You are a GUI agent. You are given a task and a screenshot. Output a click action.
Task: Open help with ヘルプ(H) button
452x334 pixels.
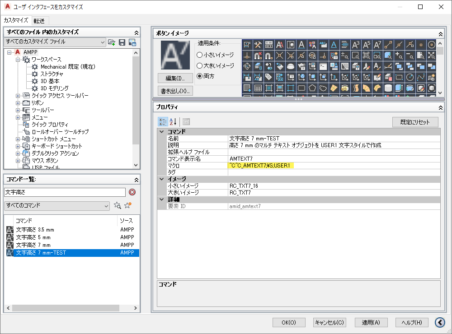tap(412, 322)
